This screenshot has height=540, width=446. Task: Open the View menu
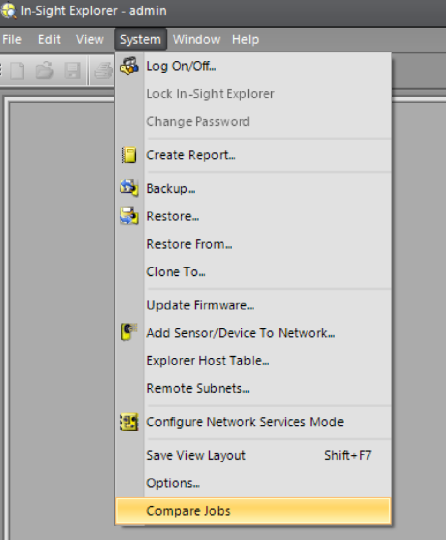click(x=90, y=40)
